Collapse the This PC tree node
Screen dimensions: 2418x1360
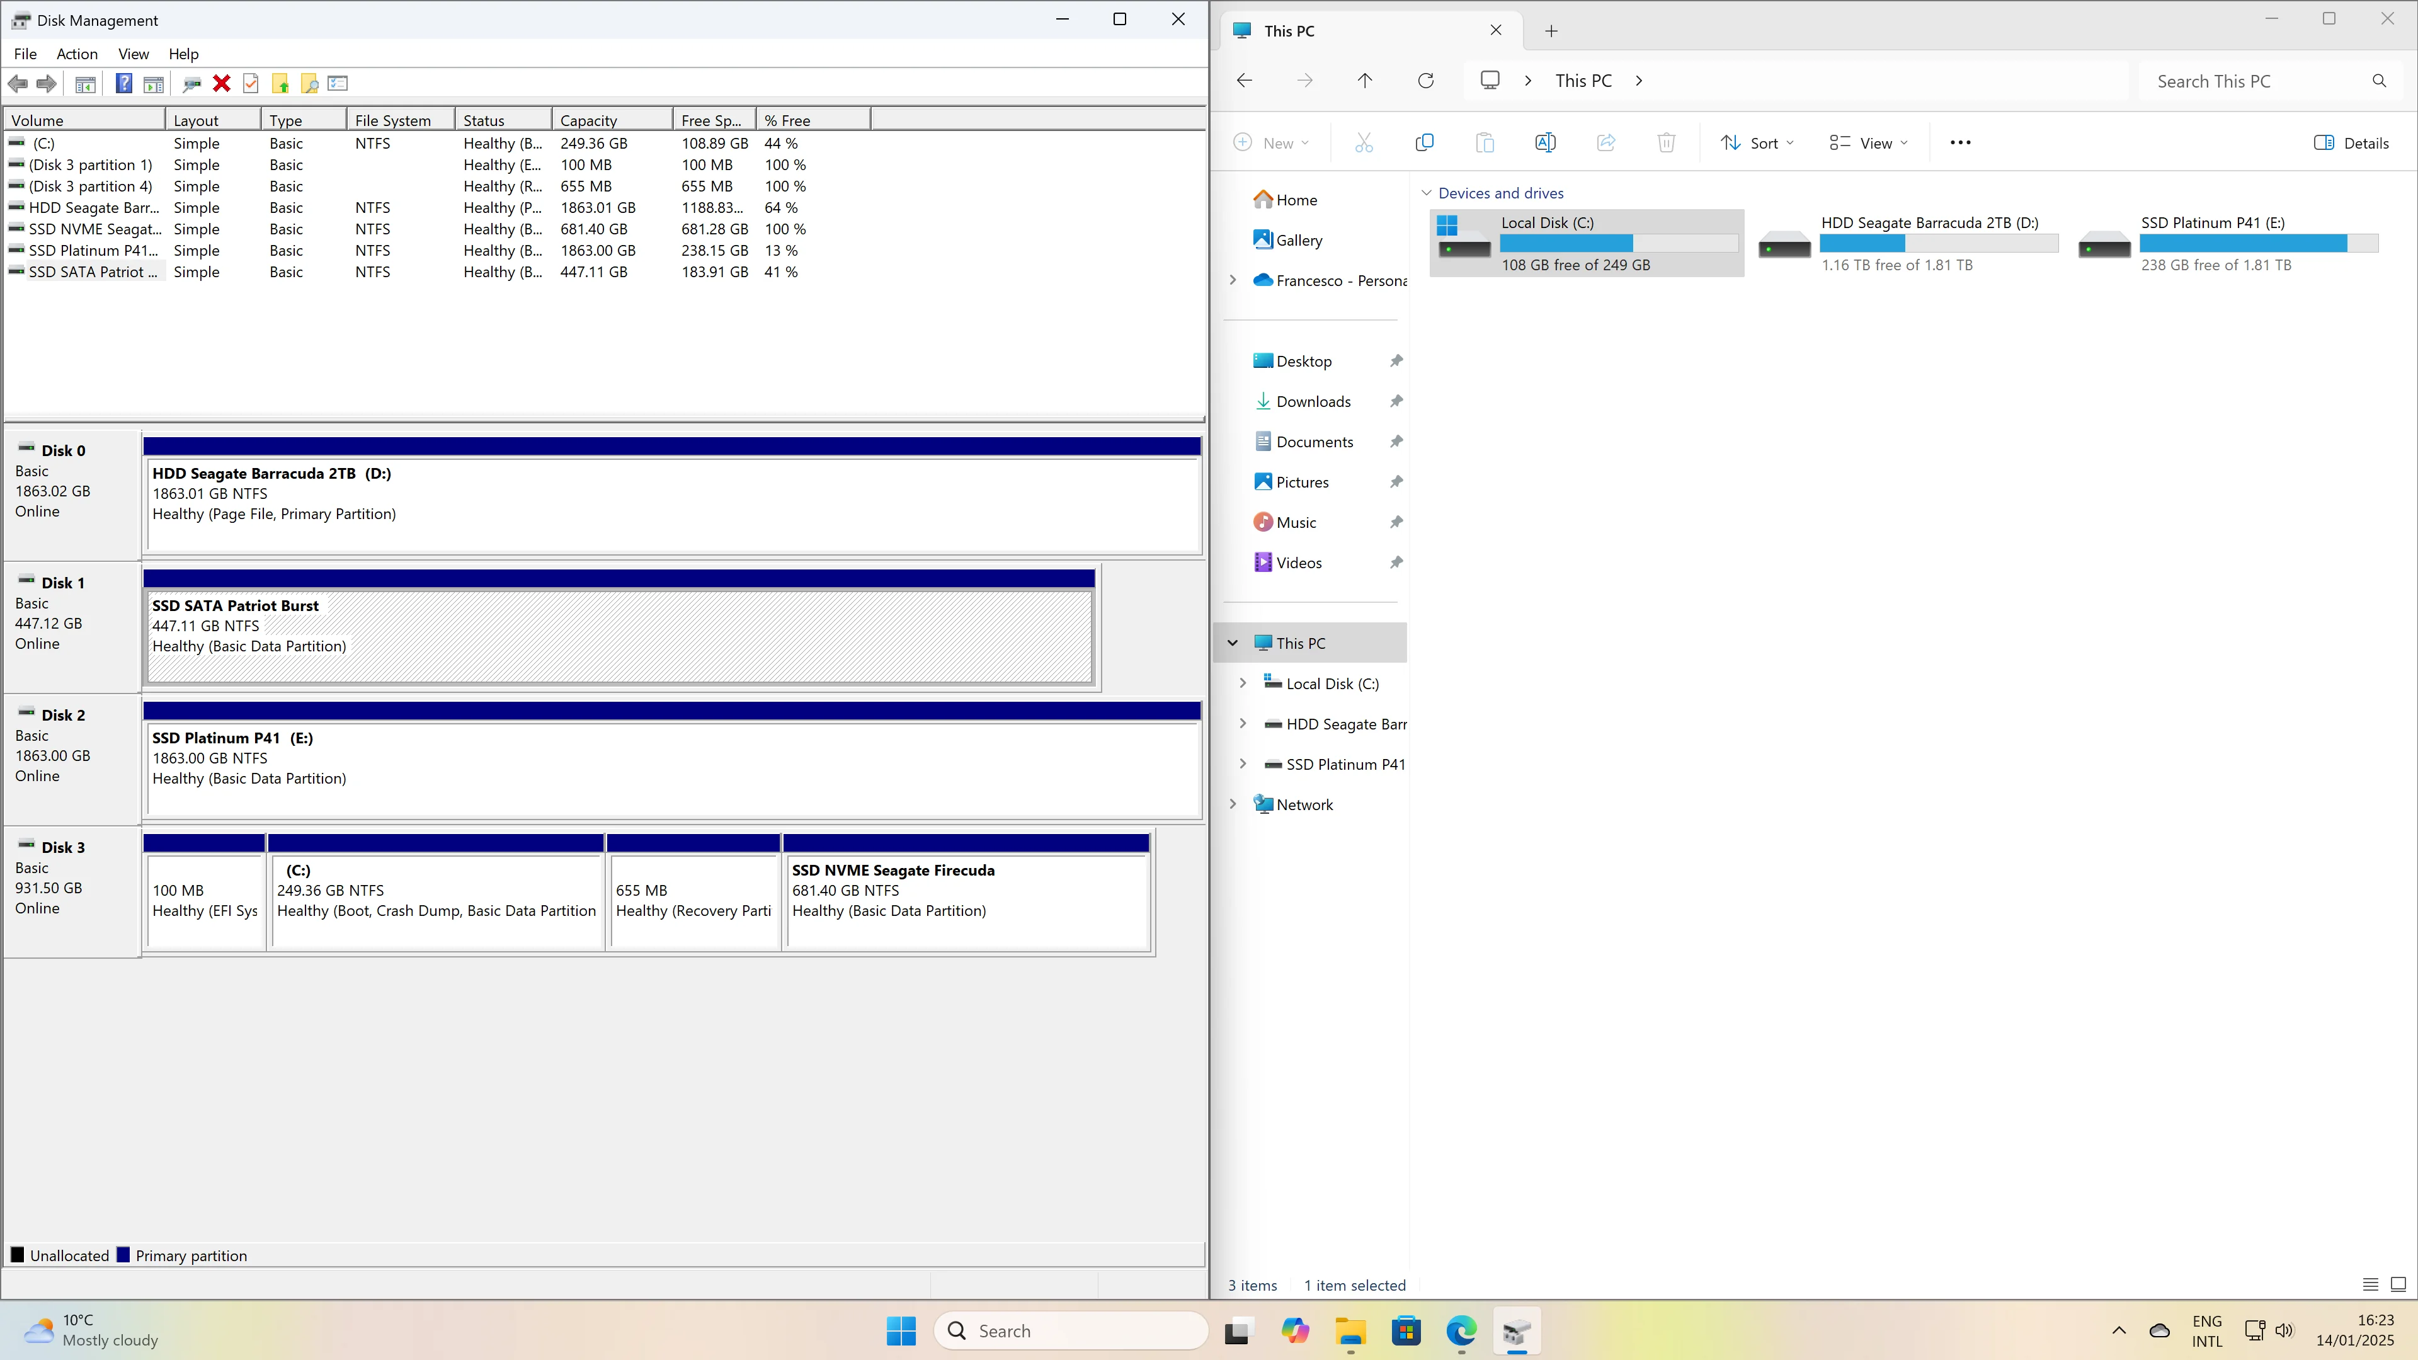[1233, 643]
